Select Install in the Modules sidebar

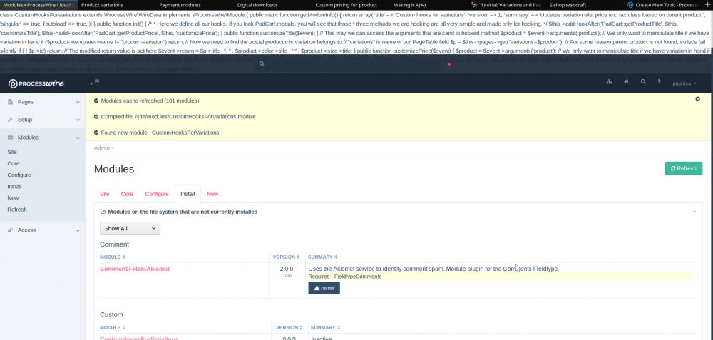point(14,186)
